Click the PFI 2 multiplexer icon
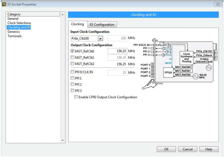The width and height of the screenshot is (224, 157). click(x=167, y=52)
